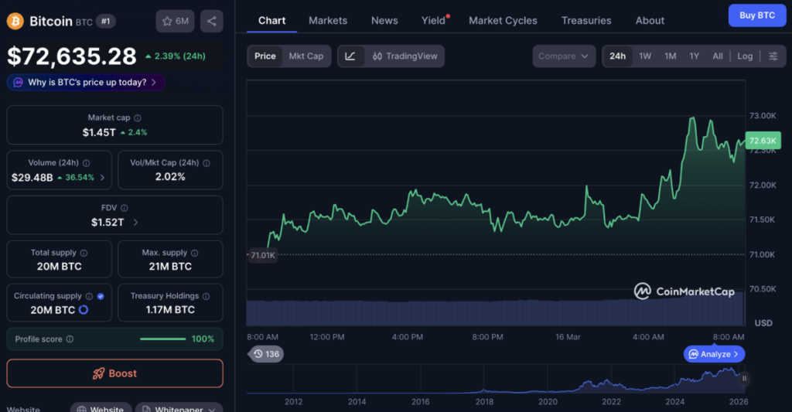The width and height of the screenshot is (792, 412).
Task: Click the info icon beside Market cap
Action: (138, 118)
